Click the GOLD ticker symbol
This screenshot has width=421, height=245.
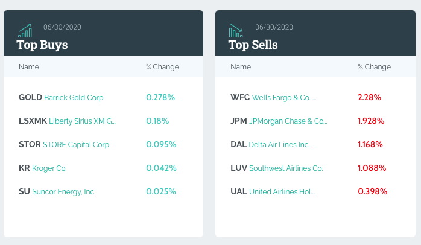click(x=30, y=97)
